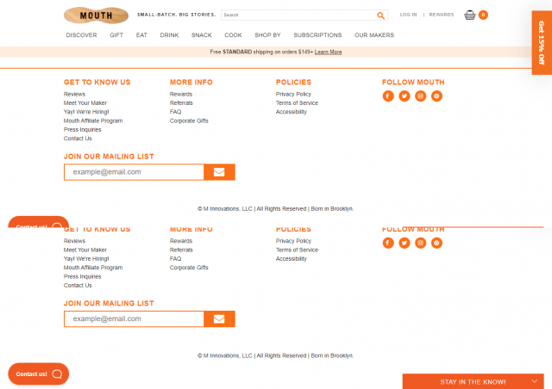
Task: Go to Our Makers menu item
Action: 373,35
